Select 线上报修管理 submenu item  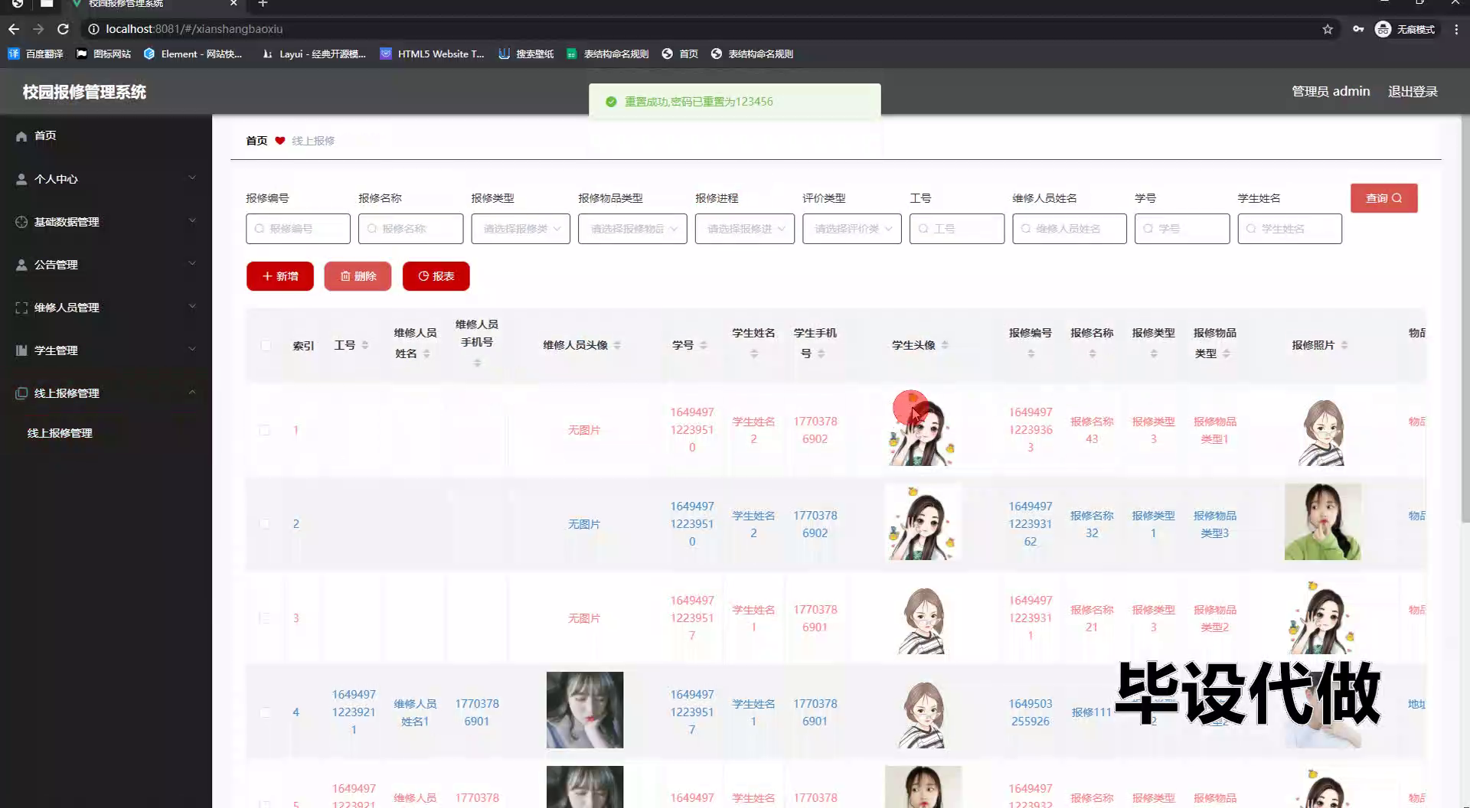(x=60, y=433)
